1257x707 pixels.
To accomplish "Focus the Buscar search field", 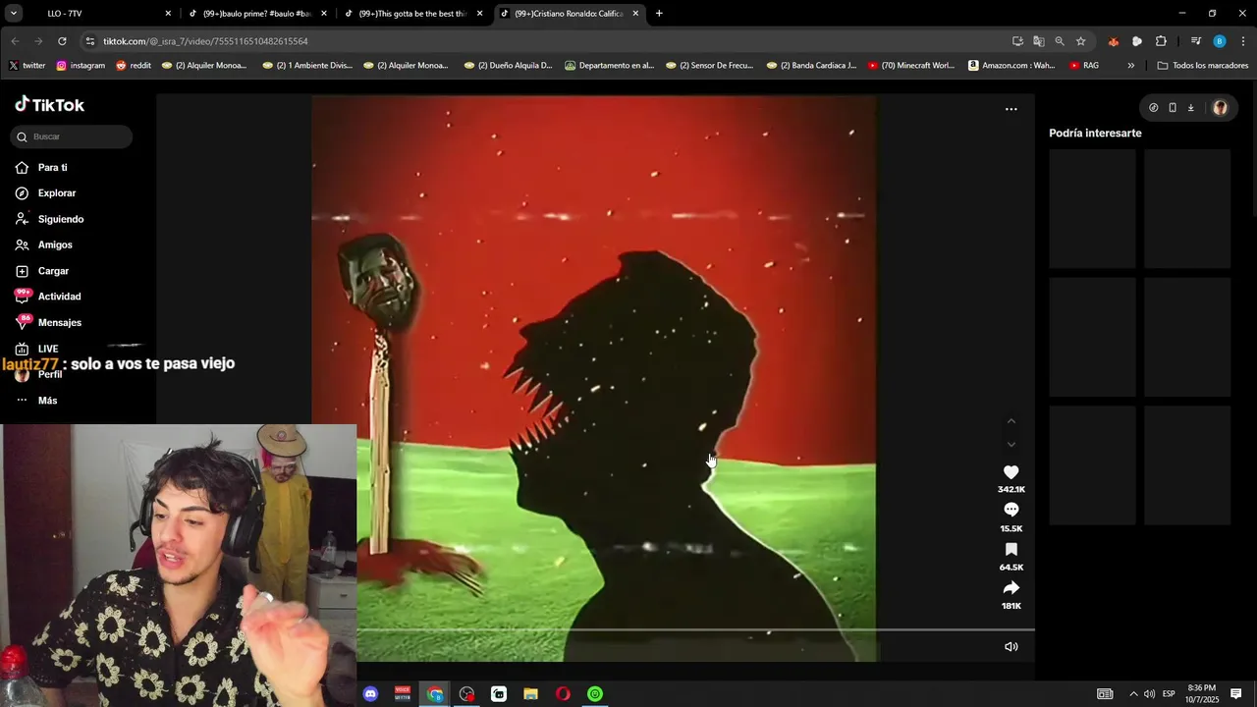I will click(72, 136).
